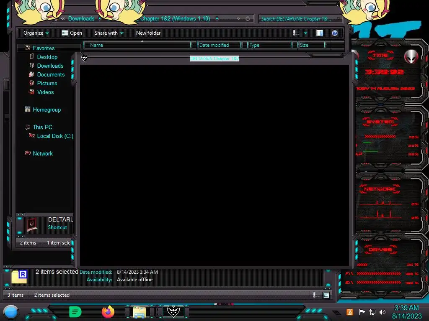The width and height of the screenshot is (429, 321).
Task: Select Network in the navigation pane
Action: coord(43,154)
